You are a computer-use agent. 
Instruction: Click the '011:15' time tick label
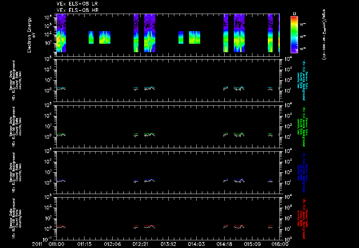click(x=84, y=244)
